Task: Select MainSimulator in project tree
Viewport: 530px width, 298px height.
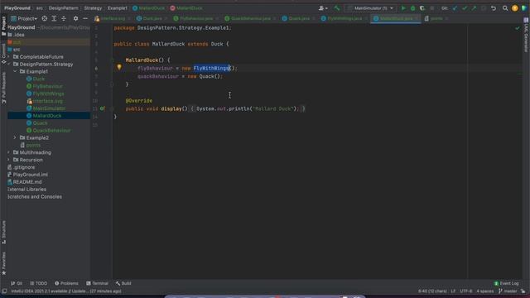Action: coord(49,108)
